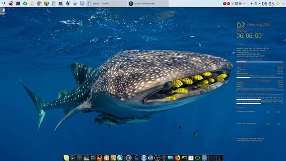The height and width of the screenshot is (161, 286).
Task: Open the system monitor graph icon in dock
Action: point(86,158)
